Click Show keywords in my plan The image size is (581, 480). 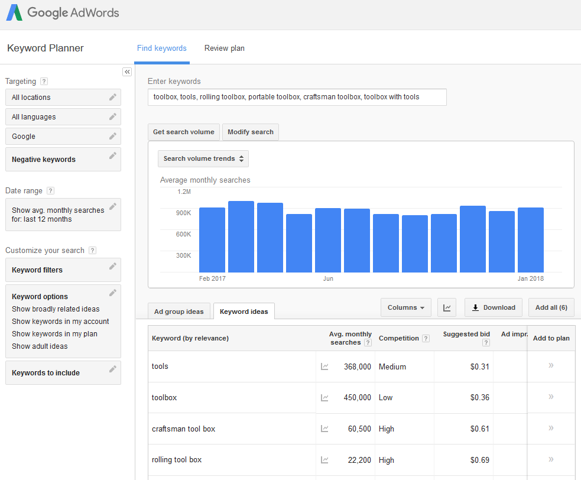click(54, 333)
